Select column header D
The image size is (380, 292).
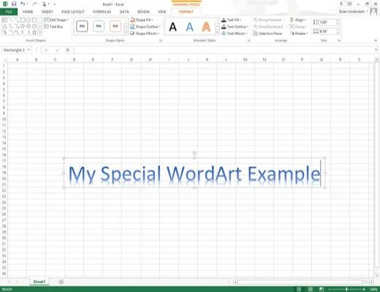coord(74,60)
